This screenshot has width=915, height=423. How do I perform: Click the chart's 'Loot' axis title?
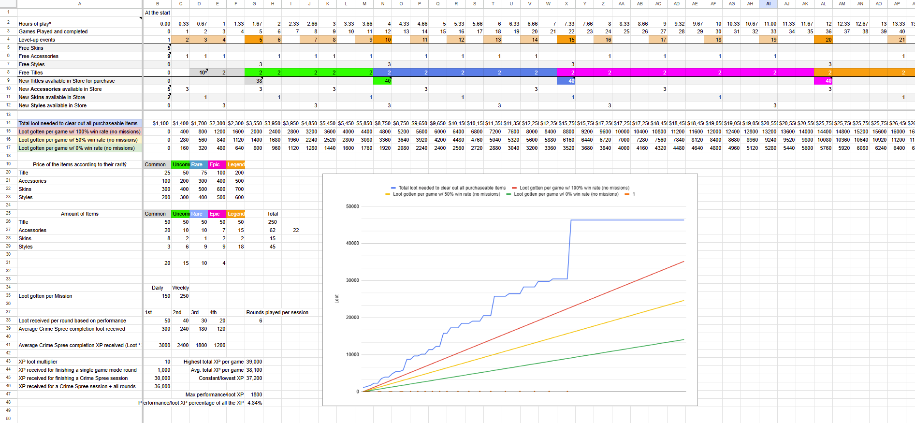click(x=337, y=299)
